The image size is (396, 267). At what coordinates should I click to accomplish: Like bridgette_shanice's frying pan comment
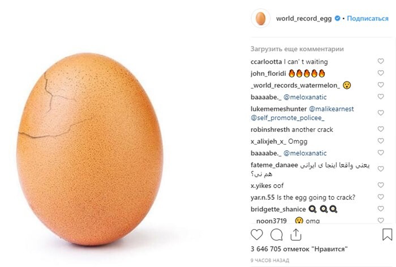(x=381, y=209)
